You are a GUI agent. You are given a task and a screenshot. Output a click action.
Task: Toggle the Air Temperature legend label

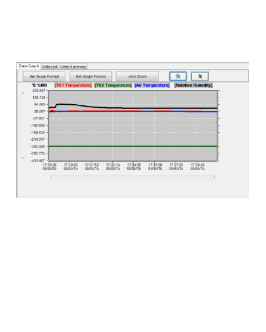pos(152,85)
